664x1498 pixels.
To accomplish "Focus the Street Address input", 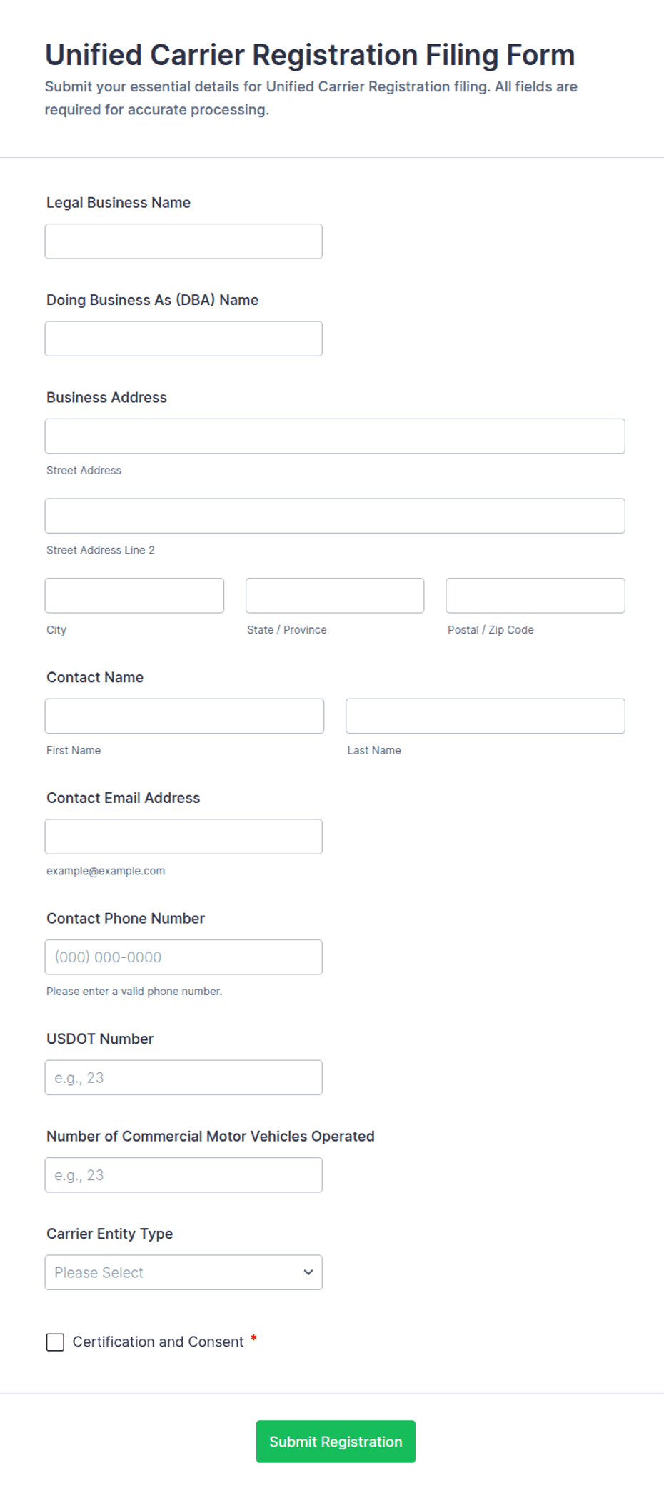I will point(335,436).
